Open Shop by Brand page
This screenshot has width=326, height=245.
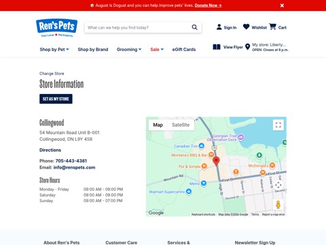tap(93, 50)
